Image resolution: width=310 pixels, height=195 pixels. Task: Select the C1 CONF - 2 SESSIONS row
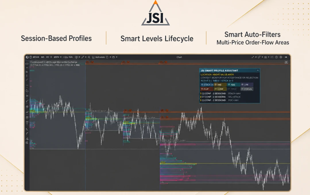[220, 97]
